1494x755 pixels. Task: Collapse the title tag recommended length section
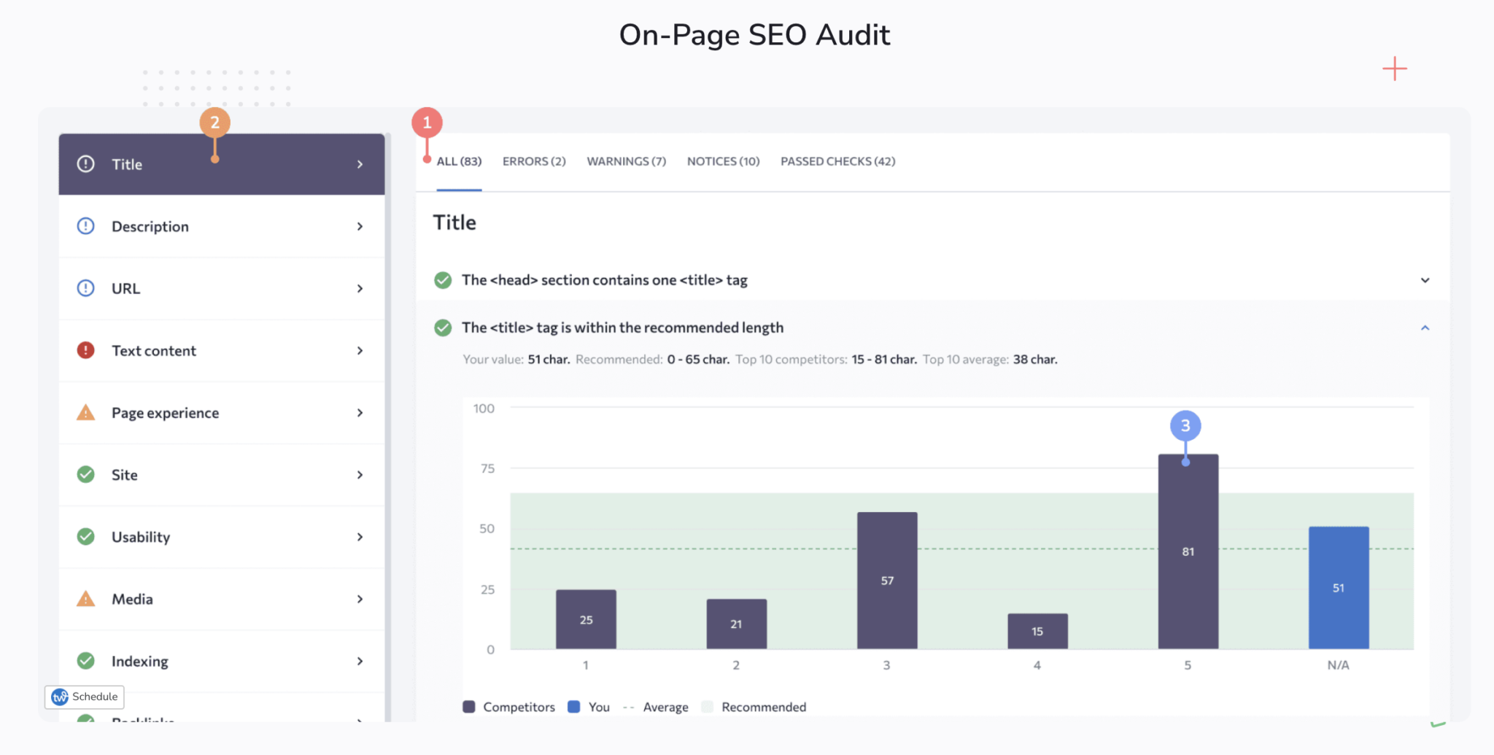[1425, 328]
